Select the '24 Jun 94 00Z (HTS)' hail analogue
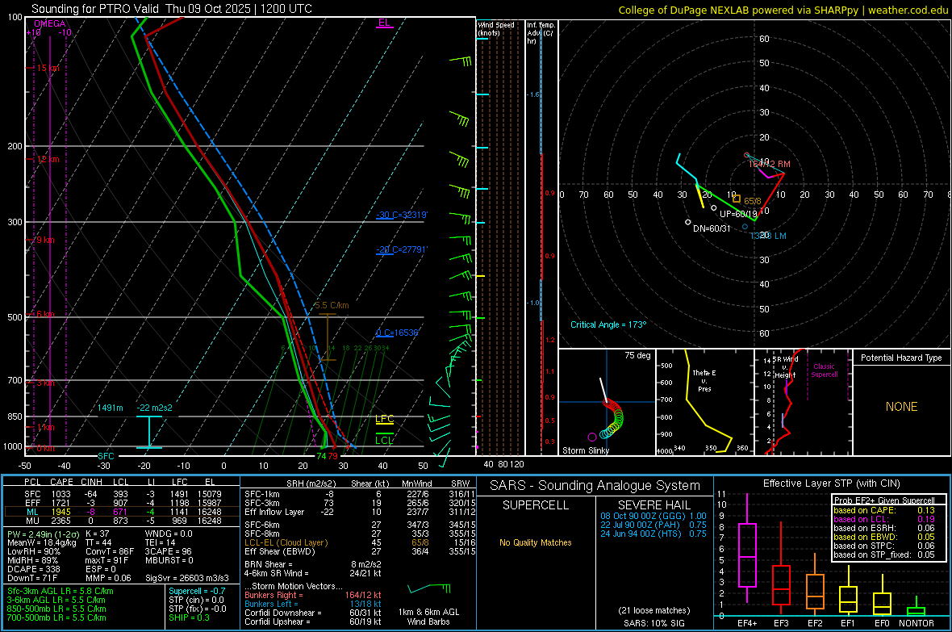Image resolution: width=952 pixels, height=632 pixels. click(x=653, y=534)
